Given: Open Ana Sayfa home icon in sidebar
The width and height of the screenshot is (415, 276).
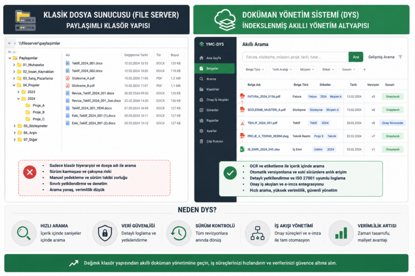Looking at the screenshot, I should click(201, 58).
